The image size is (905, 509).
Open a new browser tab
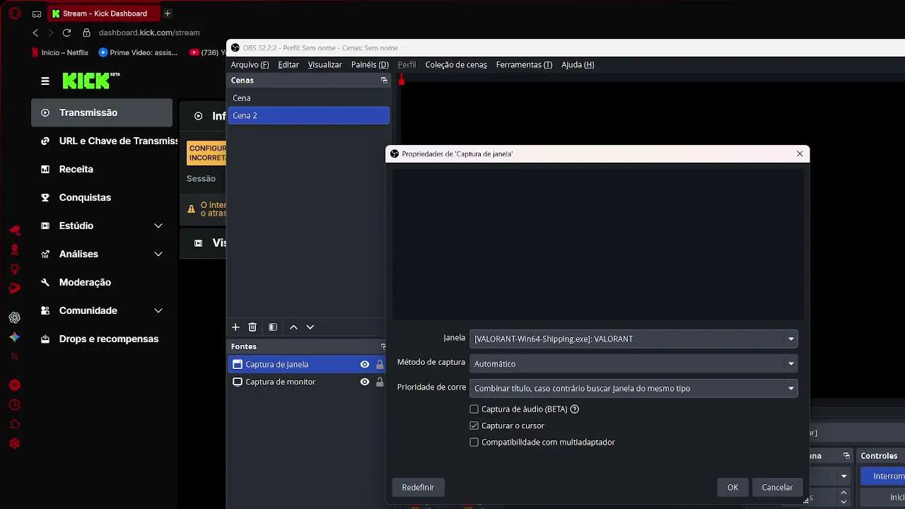tap(167, 13)
